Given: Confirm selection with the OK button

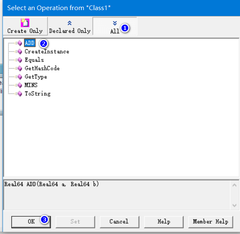Looking at the screenshot, I should tap(31, 222).
